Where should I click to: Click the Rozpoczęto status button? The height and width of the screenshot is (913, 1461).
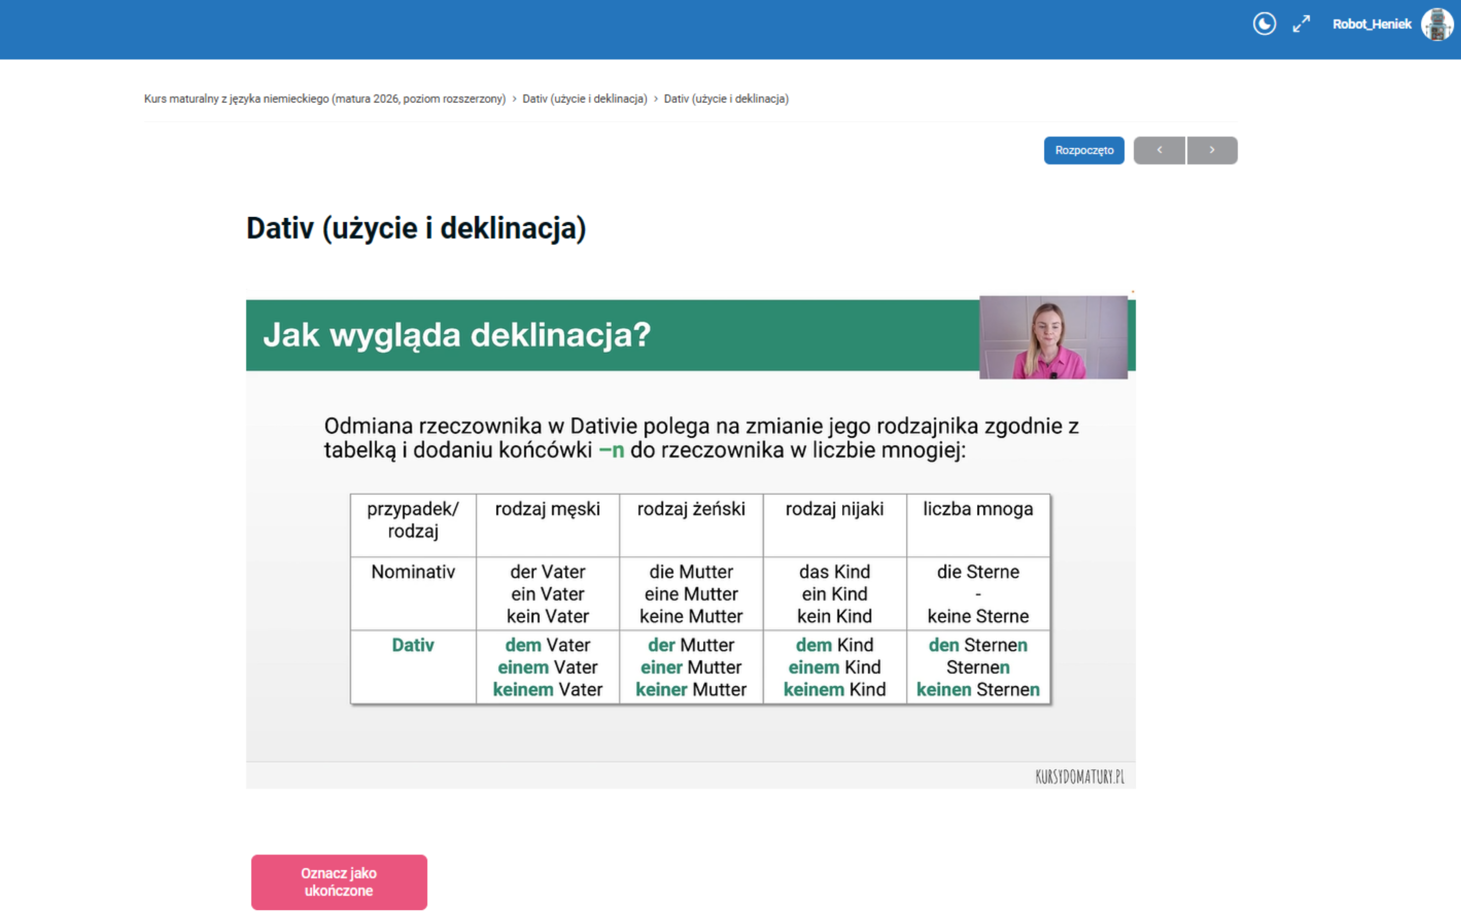[1084, 150]
